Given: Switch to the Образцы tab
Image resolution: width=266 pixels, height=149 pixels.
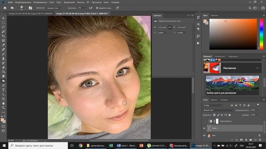Looking at the screenshot, I should pyautogui.click(x=214, y=15).
